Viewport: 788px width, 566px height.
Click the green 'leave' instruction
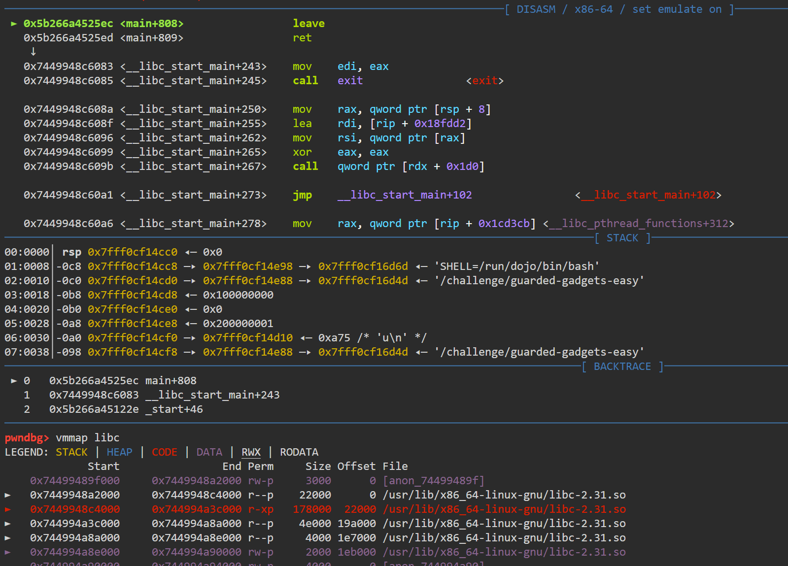point(308,24)
